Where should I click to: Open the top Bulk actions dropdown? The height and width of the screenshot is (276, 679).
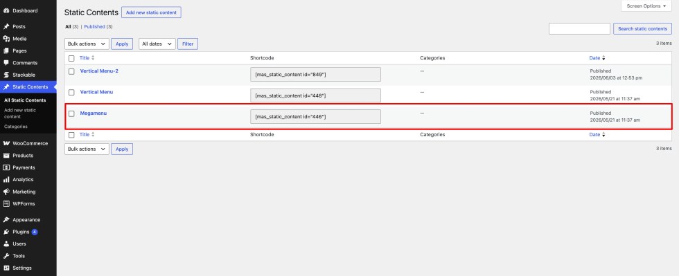pyautogui.click(x=87, y=44)
